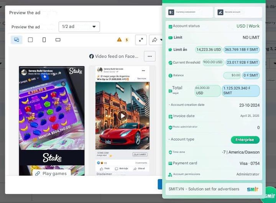
Task: Click the Balance dollar icon
Action: point(170,75)
